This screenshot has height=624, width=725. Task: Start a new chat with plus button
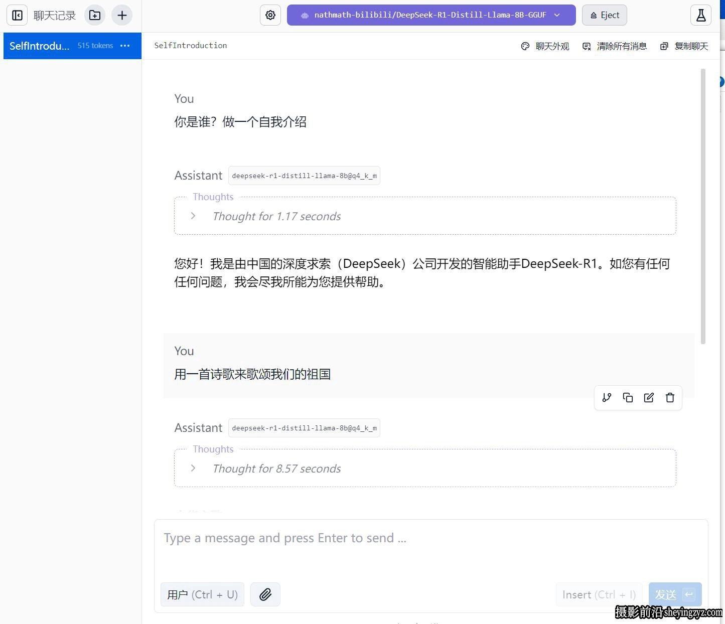point(122,15)
